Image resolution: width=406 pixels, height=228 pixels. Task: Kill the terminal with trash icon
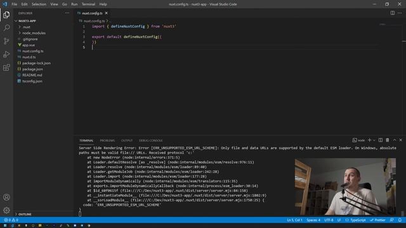388,140
